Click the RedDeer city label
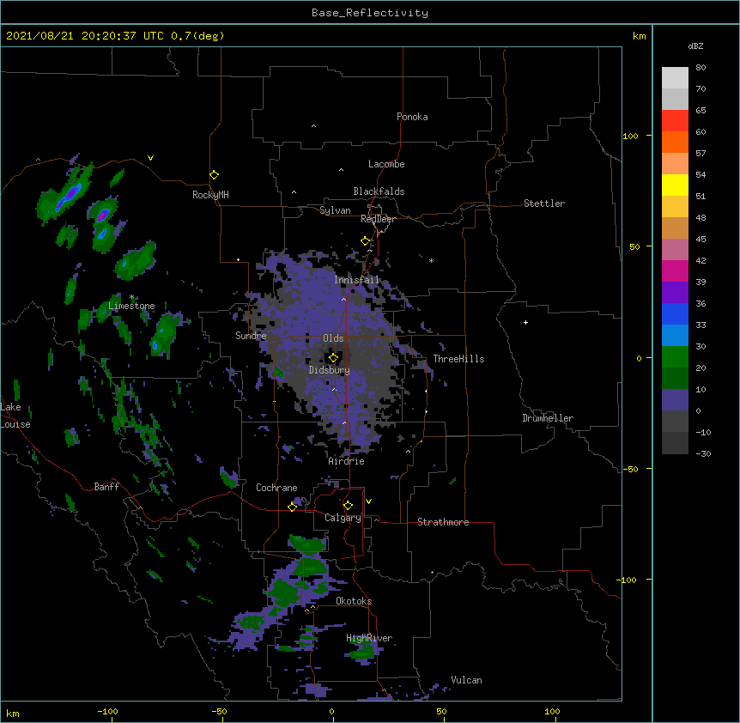 pyautogui.click(x=378, y=219)
